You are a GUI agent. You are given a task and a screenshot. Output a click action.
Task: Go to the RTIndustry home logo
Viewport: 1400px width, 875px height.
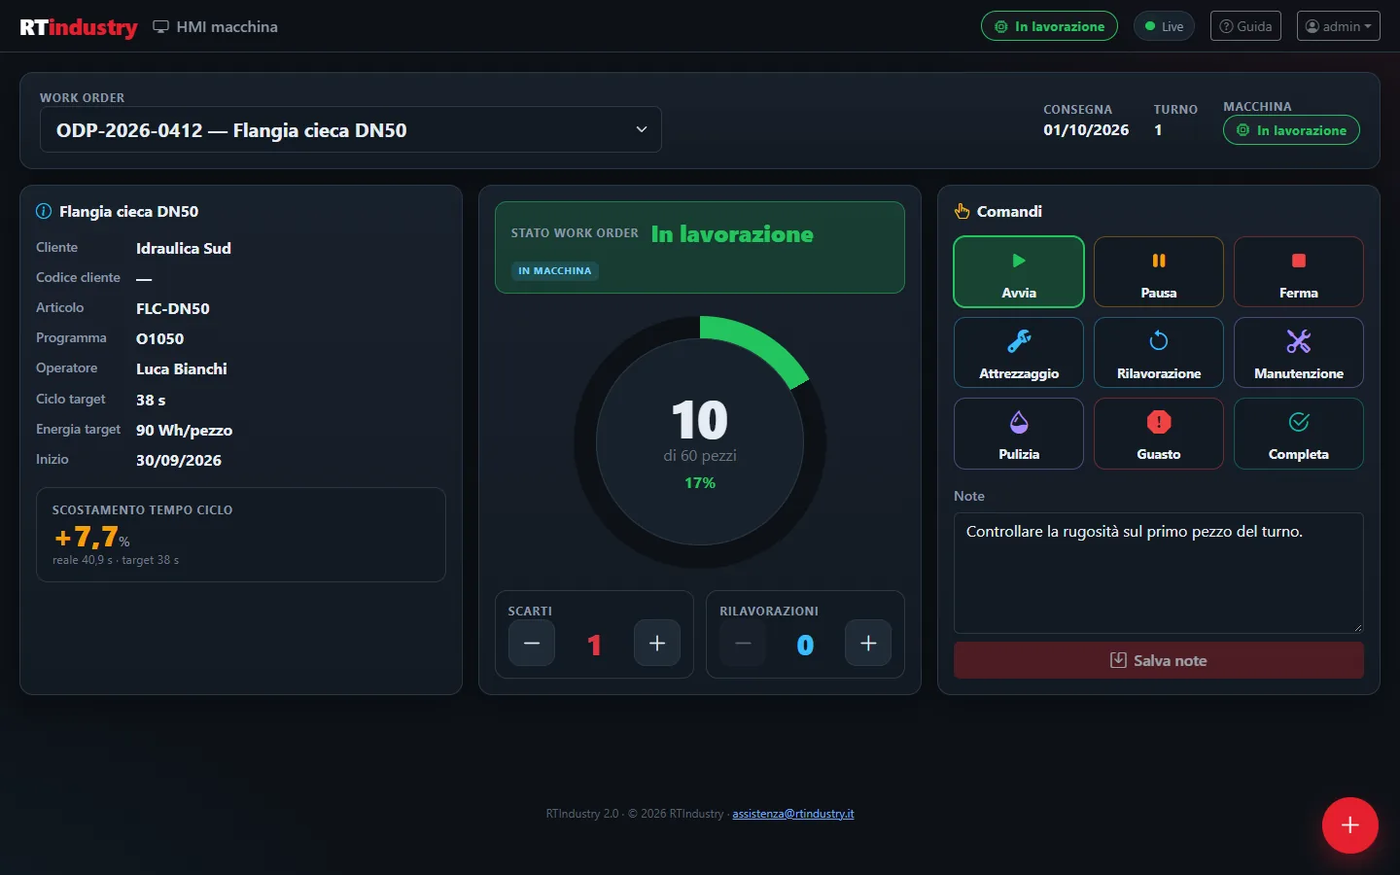click(79, 27)
